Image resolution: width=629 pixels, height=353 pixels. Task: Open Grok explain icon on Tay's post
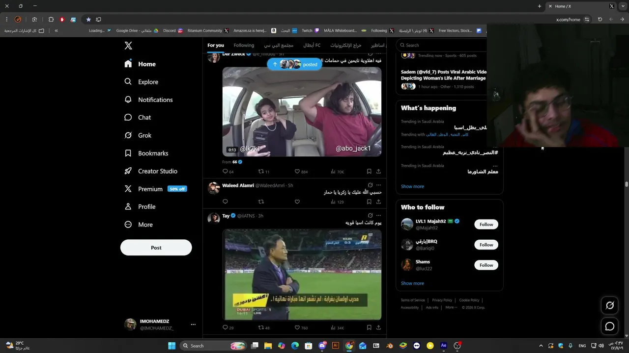(370, 215)
